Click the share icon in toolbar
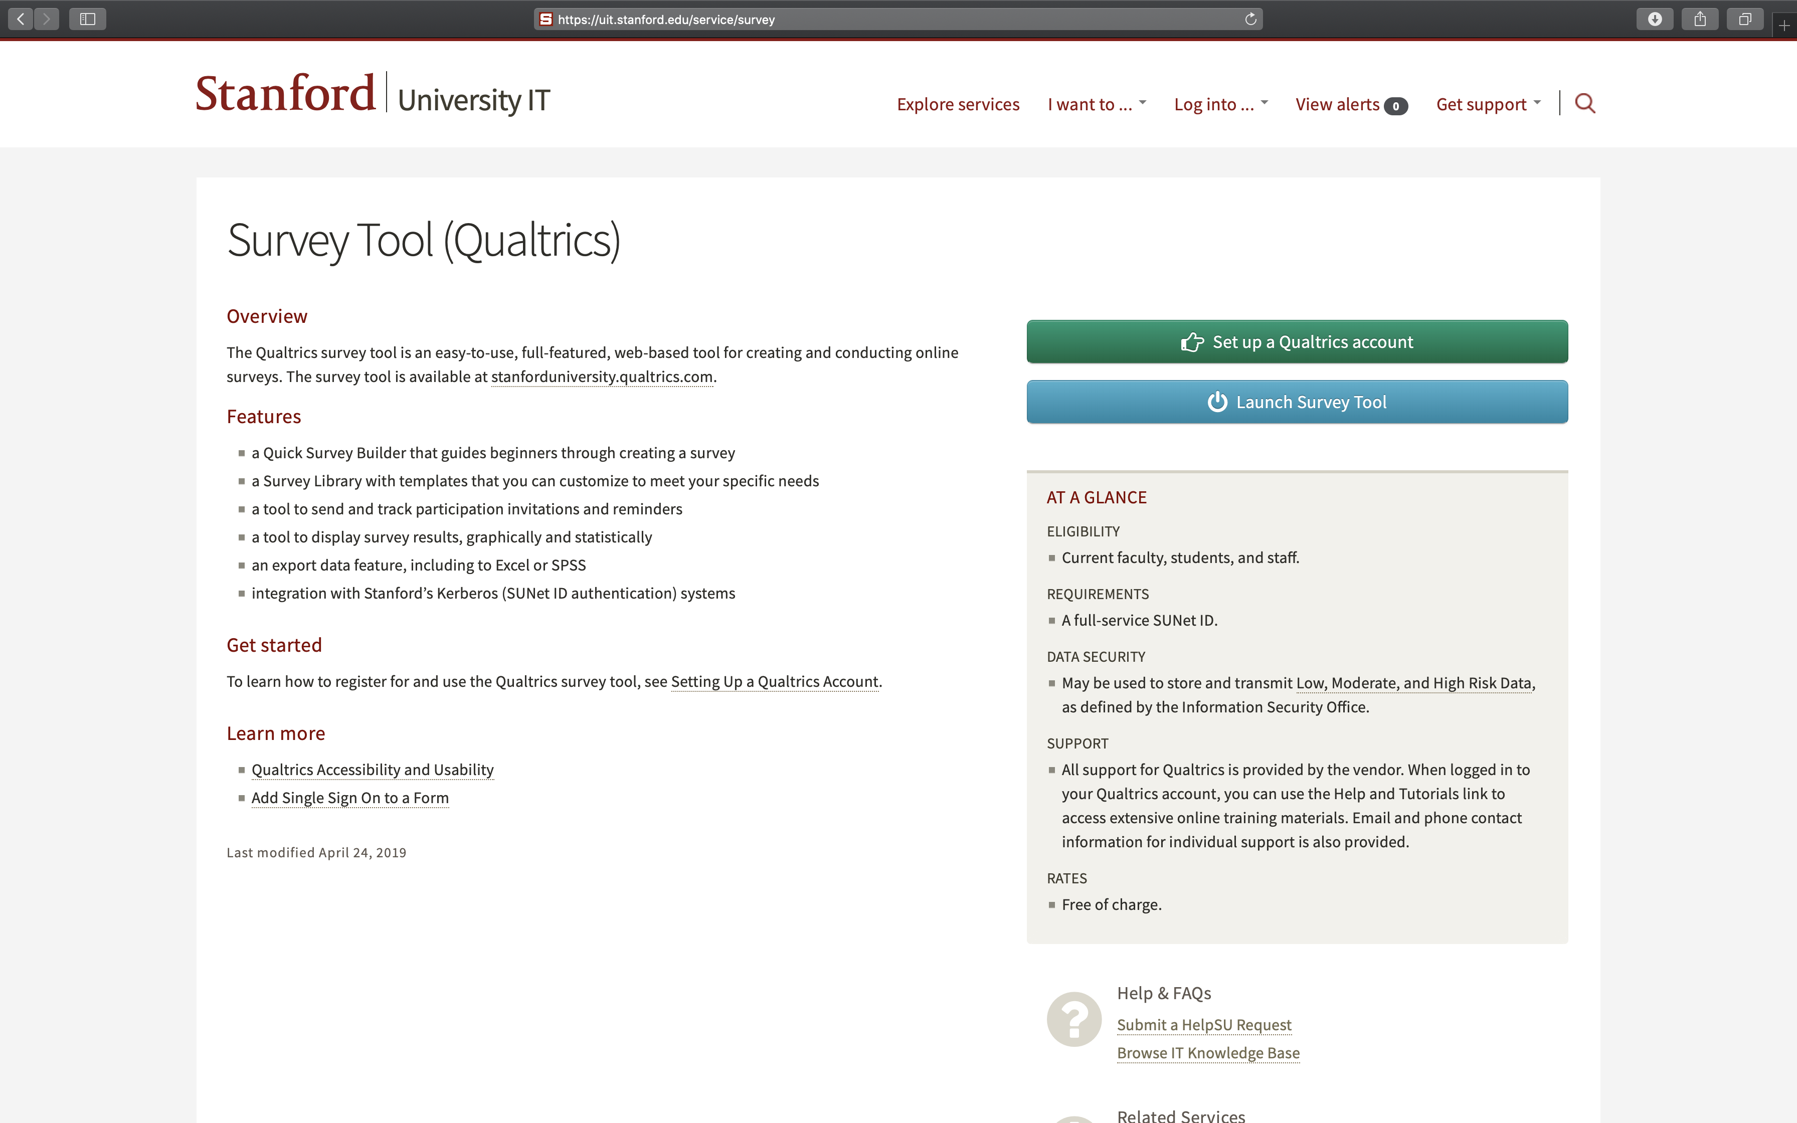This screenshot has width=1797, height=1123. pyautogui.click(x=1700, y=20)
